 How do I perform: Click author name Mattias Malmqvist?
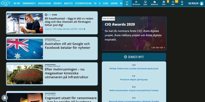(x=54, y=66)
